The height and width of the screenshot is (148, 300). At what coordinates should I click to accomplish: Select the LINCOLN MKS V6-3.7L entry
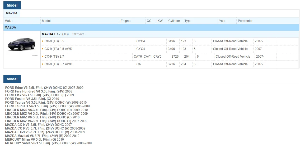click(x=46, y=110)
